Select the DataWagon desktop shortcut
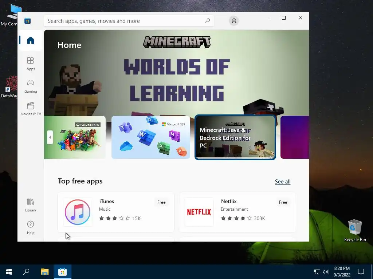 [9, 87]
